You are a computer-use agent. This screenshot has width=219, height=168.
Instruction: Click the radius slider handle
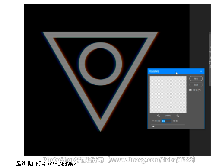pos(153,126)
